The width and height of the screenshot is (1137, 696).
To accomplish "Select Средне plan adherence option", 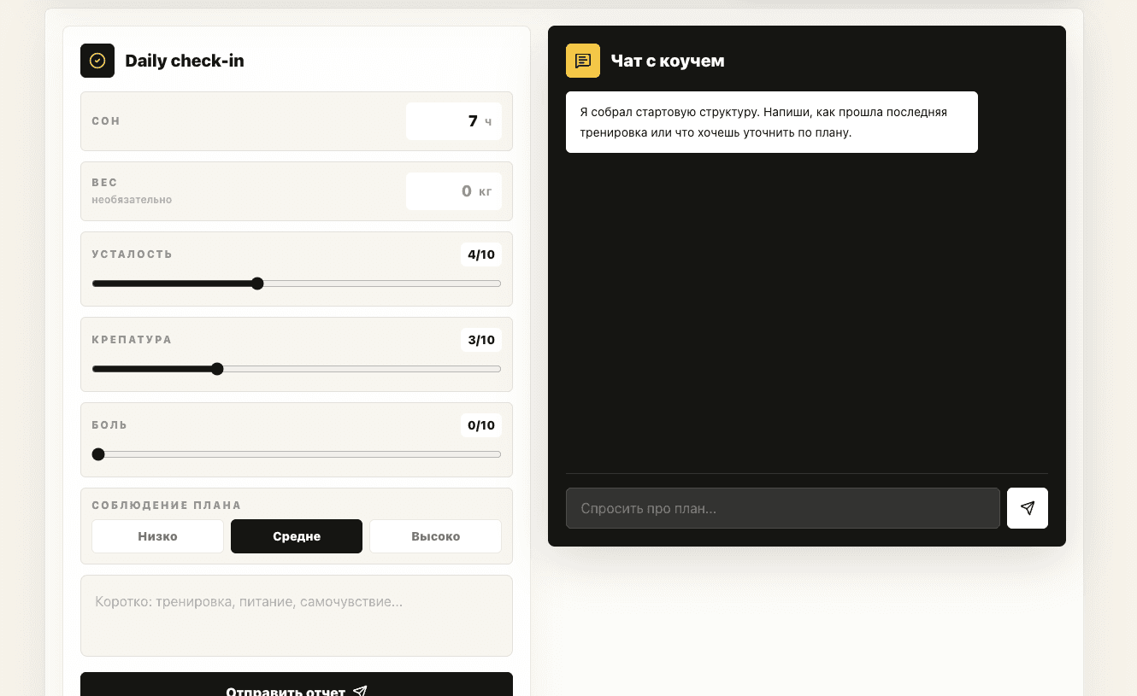I will 297,536.
